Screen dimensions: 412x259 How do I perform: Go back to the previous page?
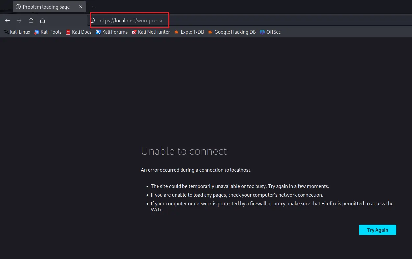(7, 21)
